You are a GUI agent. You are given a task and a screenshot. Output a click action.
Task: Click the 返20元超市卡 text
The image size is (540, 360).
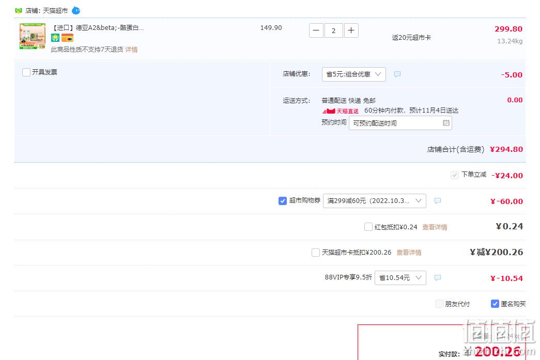[x=411, y=38]
